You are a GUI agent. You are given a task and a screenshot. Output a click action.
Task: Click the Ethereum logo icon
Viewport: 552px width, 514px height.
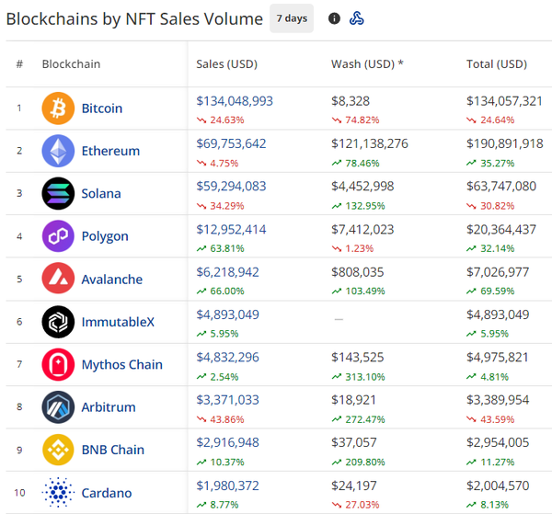tap(58, 151)
